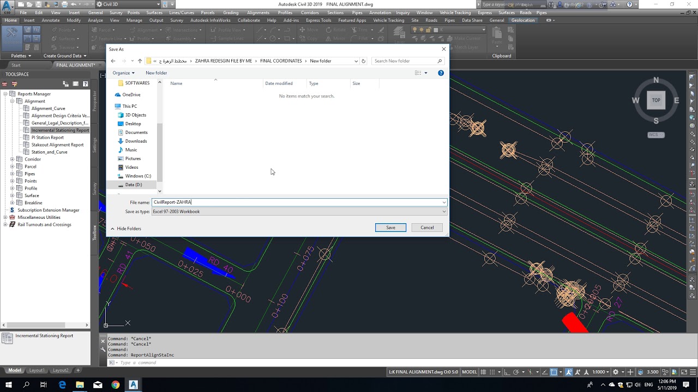The height and width of the screenshot is (392, 698).
Task: Open the Organize menu in the Save As dialog
Action: (x=123, y=73)
